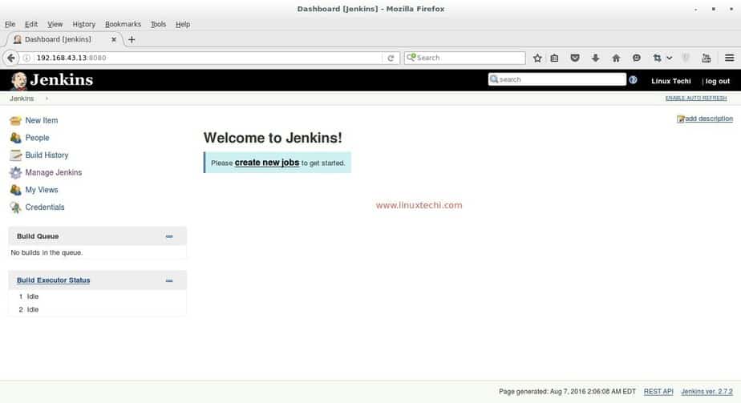Collapse the Build Executor Status panel

point(169,280)
